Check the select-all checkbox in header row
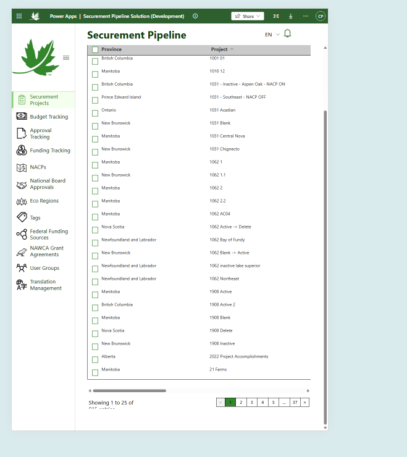This screenshot has height=457, width=407. click(95, 49)
